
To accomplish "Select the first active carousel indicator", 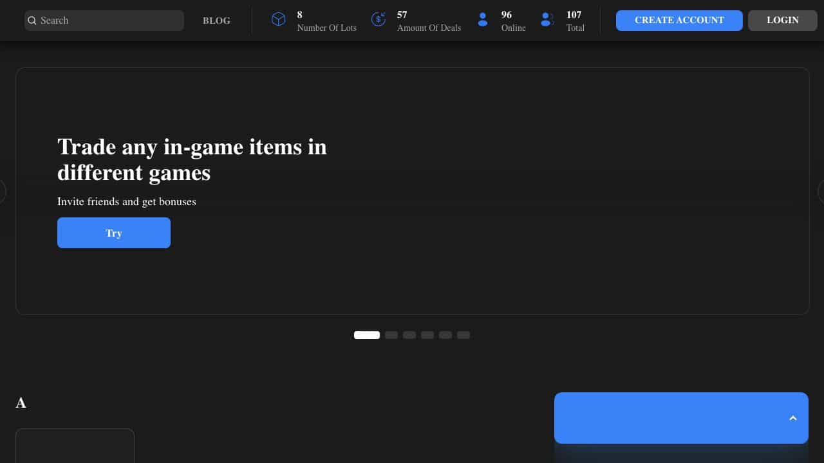I will coord(367,335).
